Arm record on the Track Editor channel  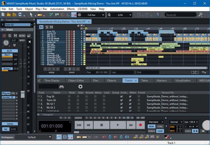[4, 36]
